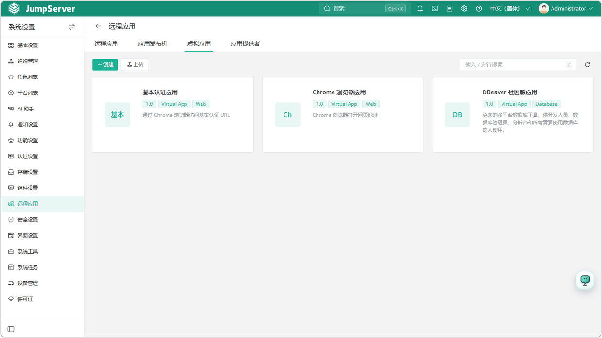Open the 中文（简体） language dropdown
Screen dimensions: 602x338
click(510, 9)
